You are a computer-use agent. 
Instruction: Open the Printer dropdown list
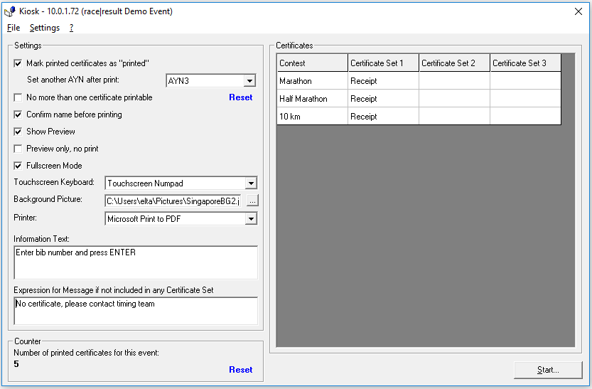(251, 219)
